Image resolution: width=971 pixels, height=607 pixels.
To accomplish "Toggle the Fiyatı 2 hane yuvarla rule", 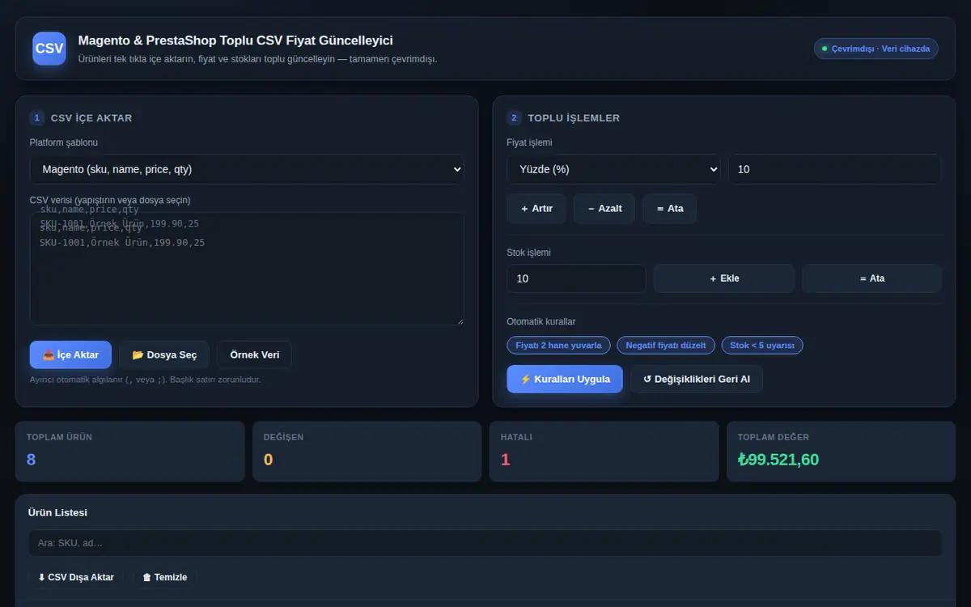I will 558,346.
